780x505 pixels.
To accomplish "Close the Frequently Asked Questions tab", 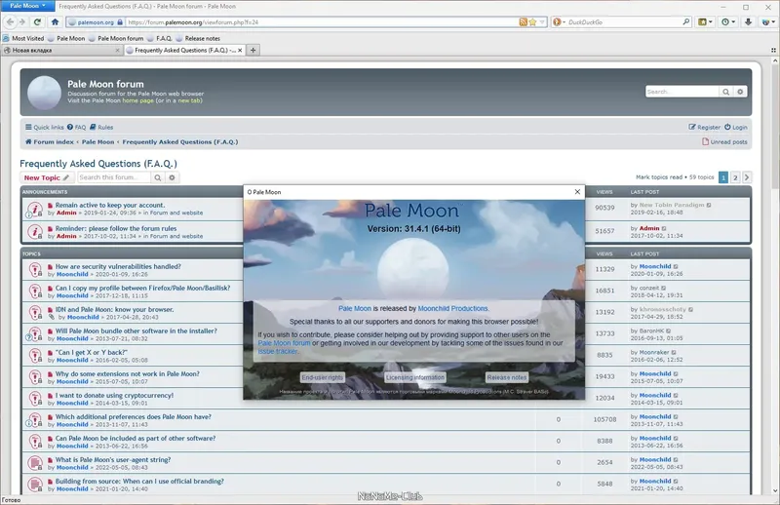I will [240, 51].
